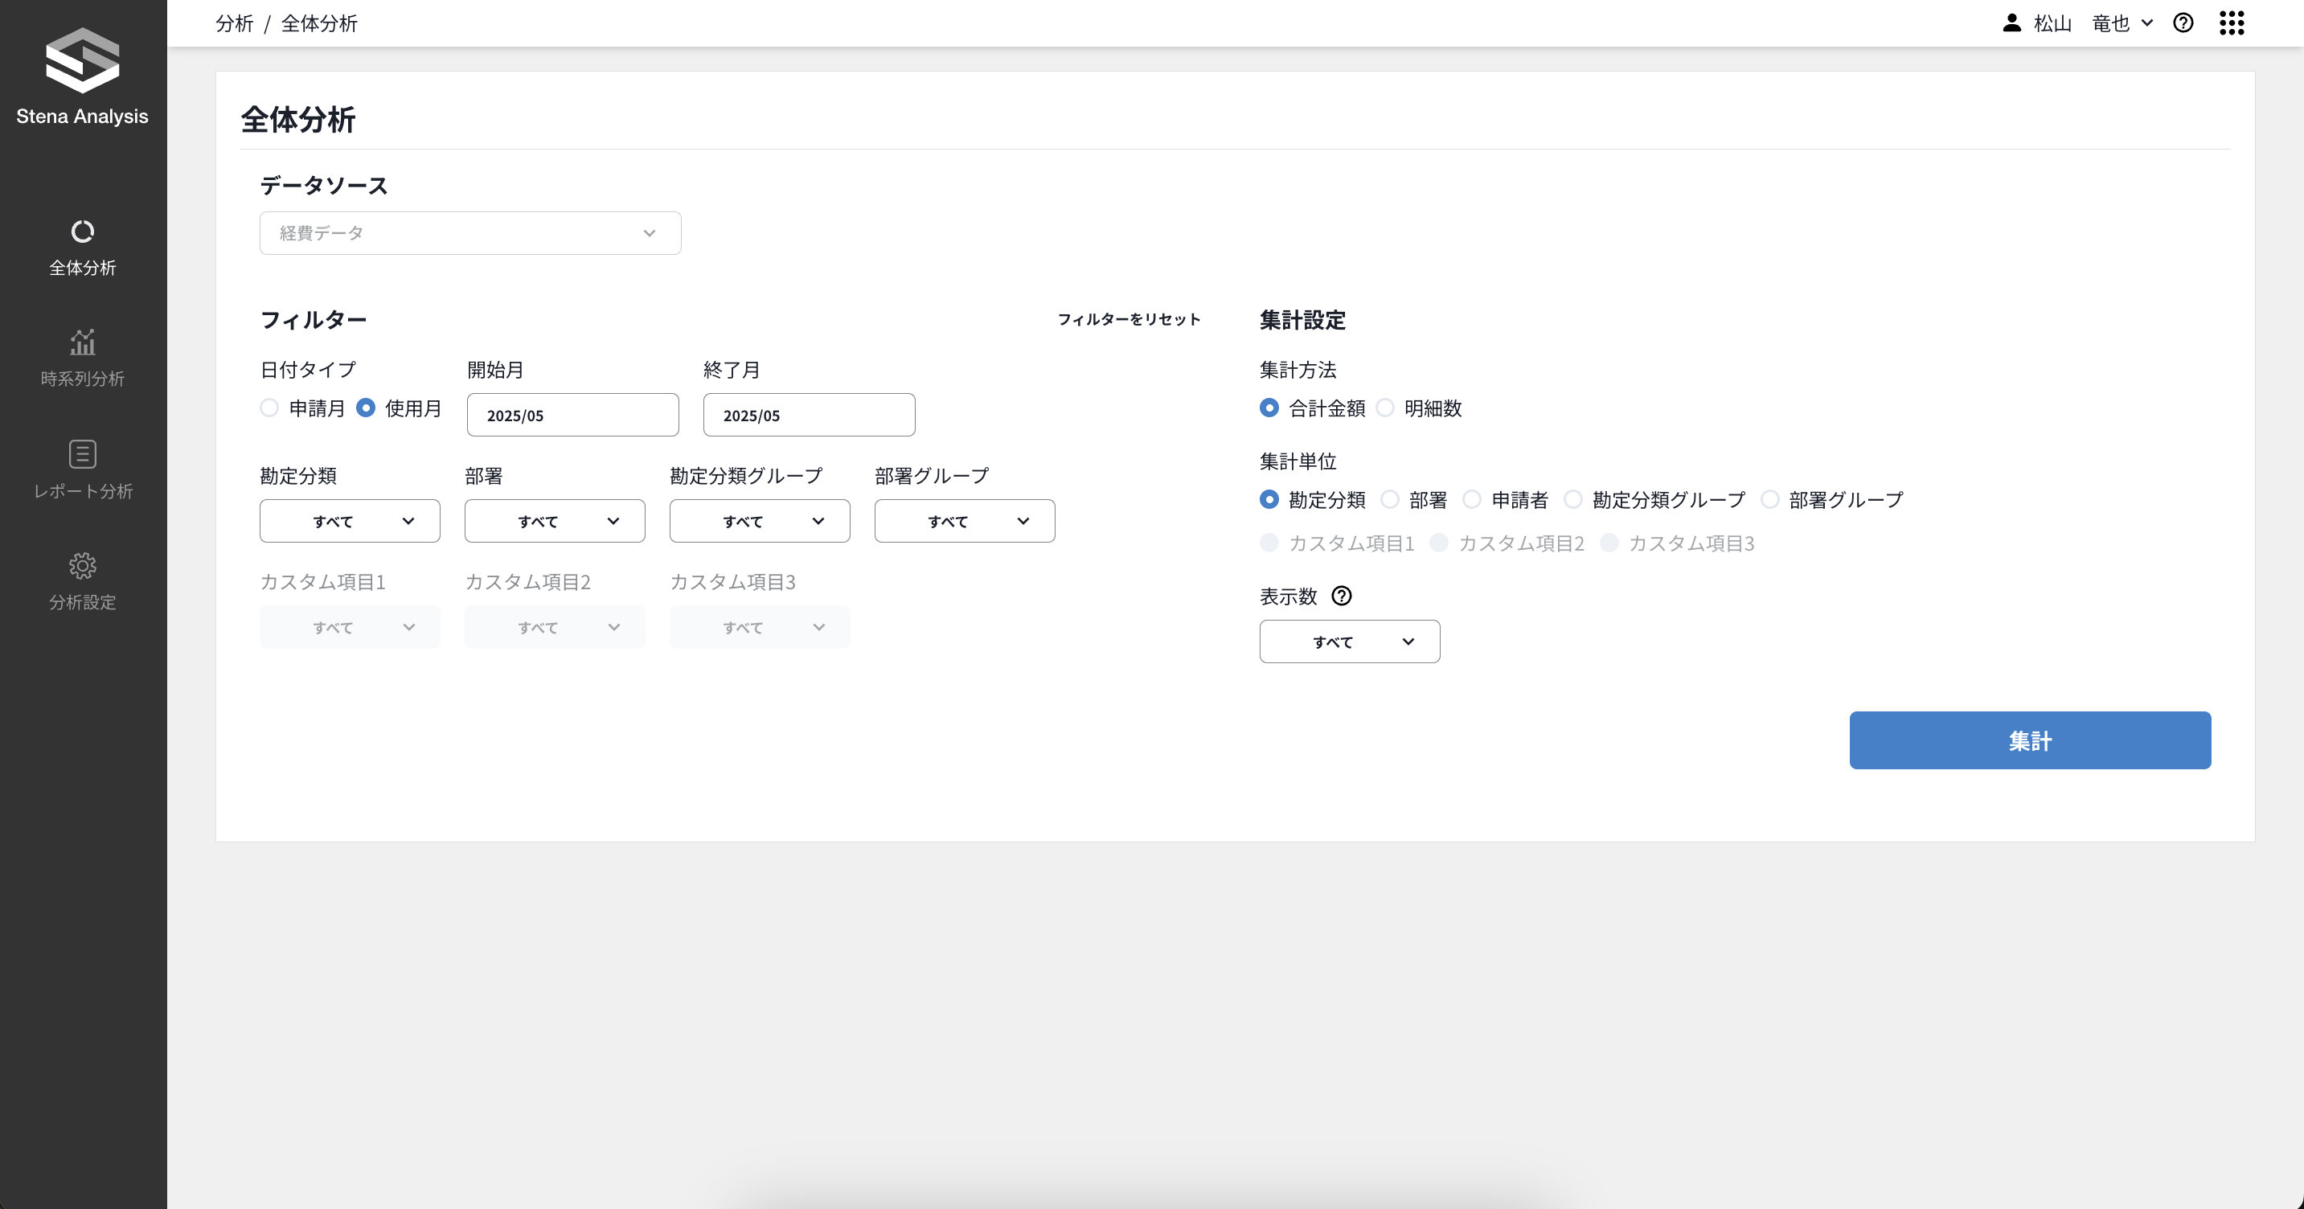Image resolution: width=2304 pixels, height=1209 pixels.
Task: Select 申請者 aggregation unit radio
Action: (x=1472, y=500)
